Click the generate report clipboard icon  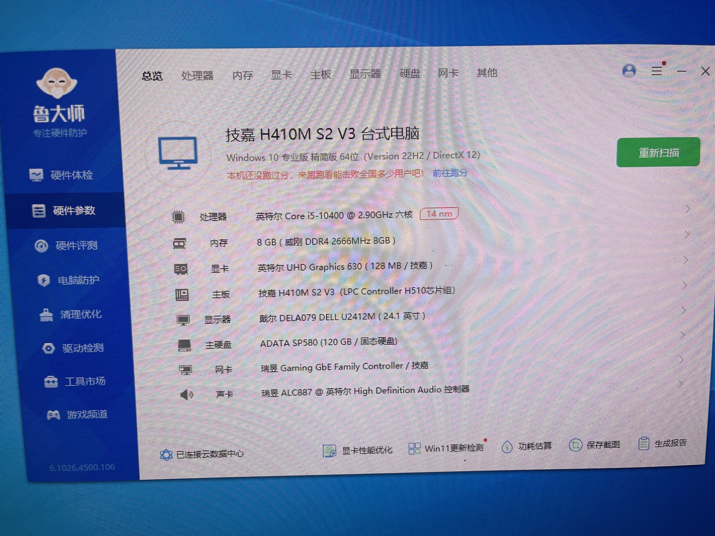(x=643, y=444)
